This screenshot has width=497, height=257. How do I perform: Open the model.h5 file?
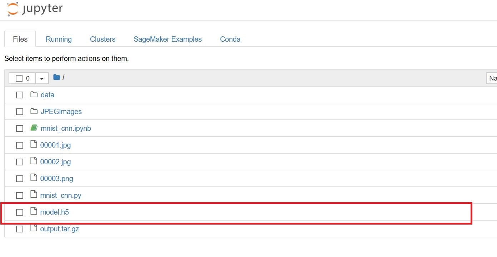[x=54, y=212]
